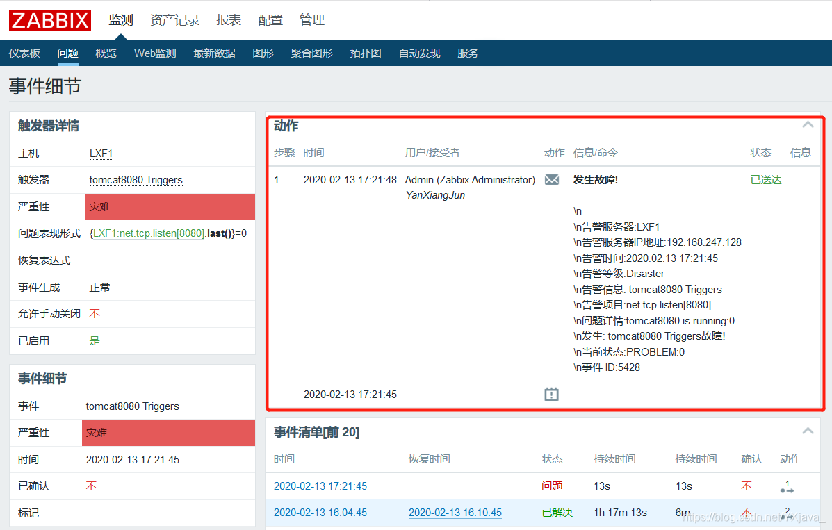Image resolution: width=832 pixels, height=530 pixels.
Task: Collapse the 事件清单[前 20] panel
Action: point(808,431)
